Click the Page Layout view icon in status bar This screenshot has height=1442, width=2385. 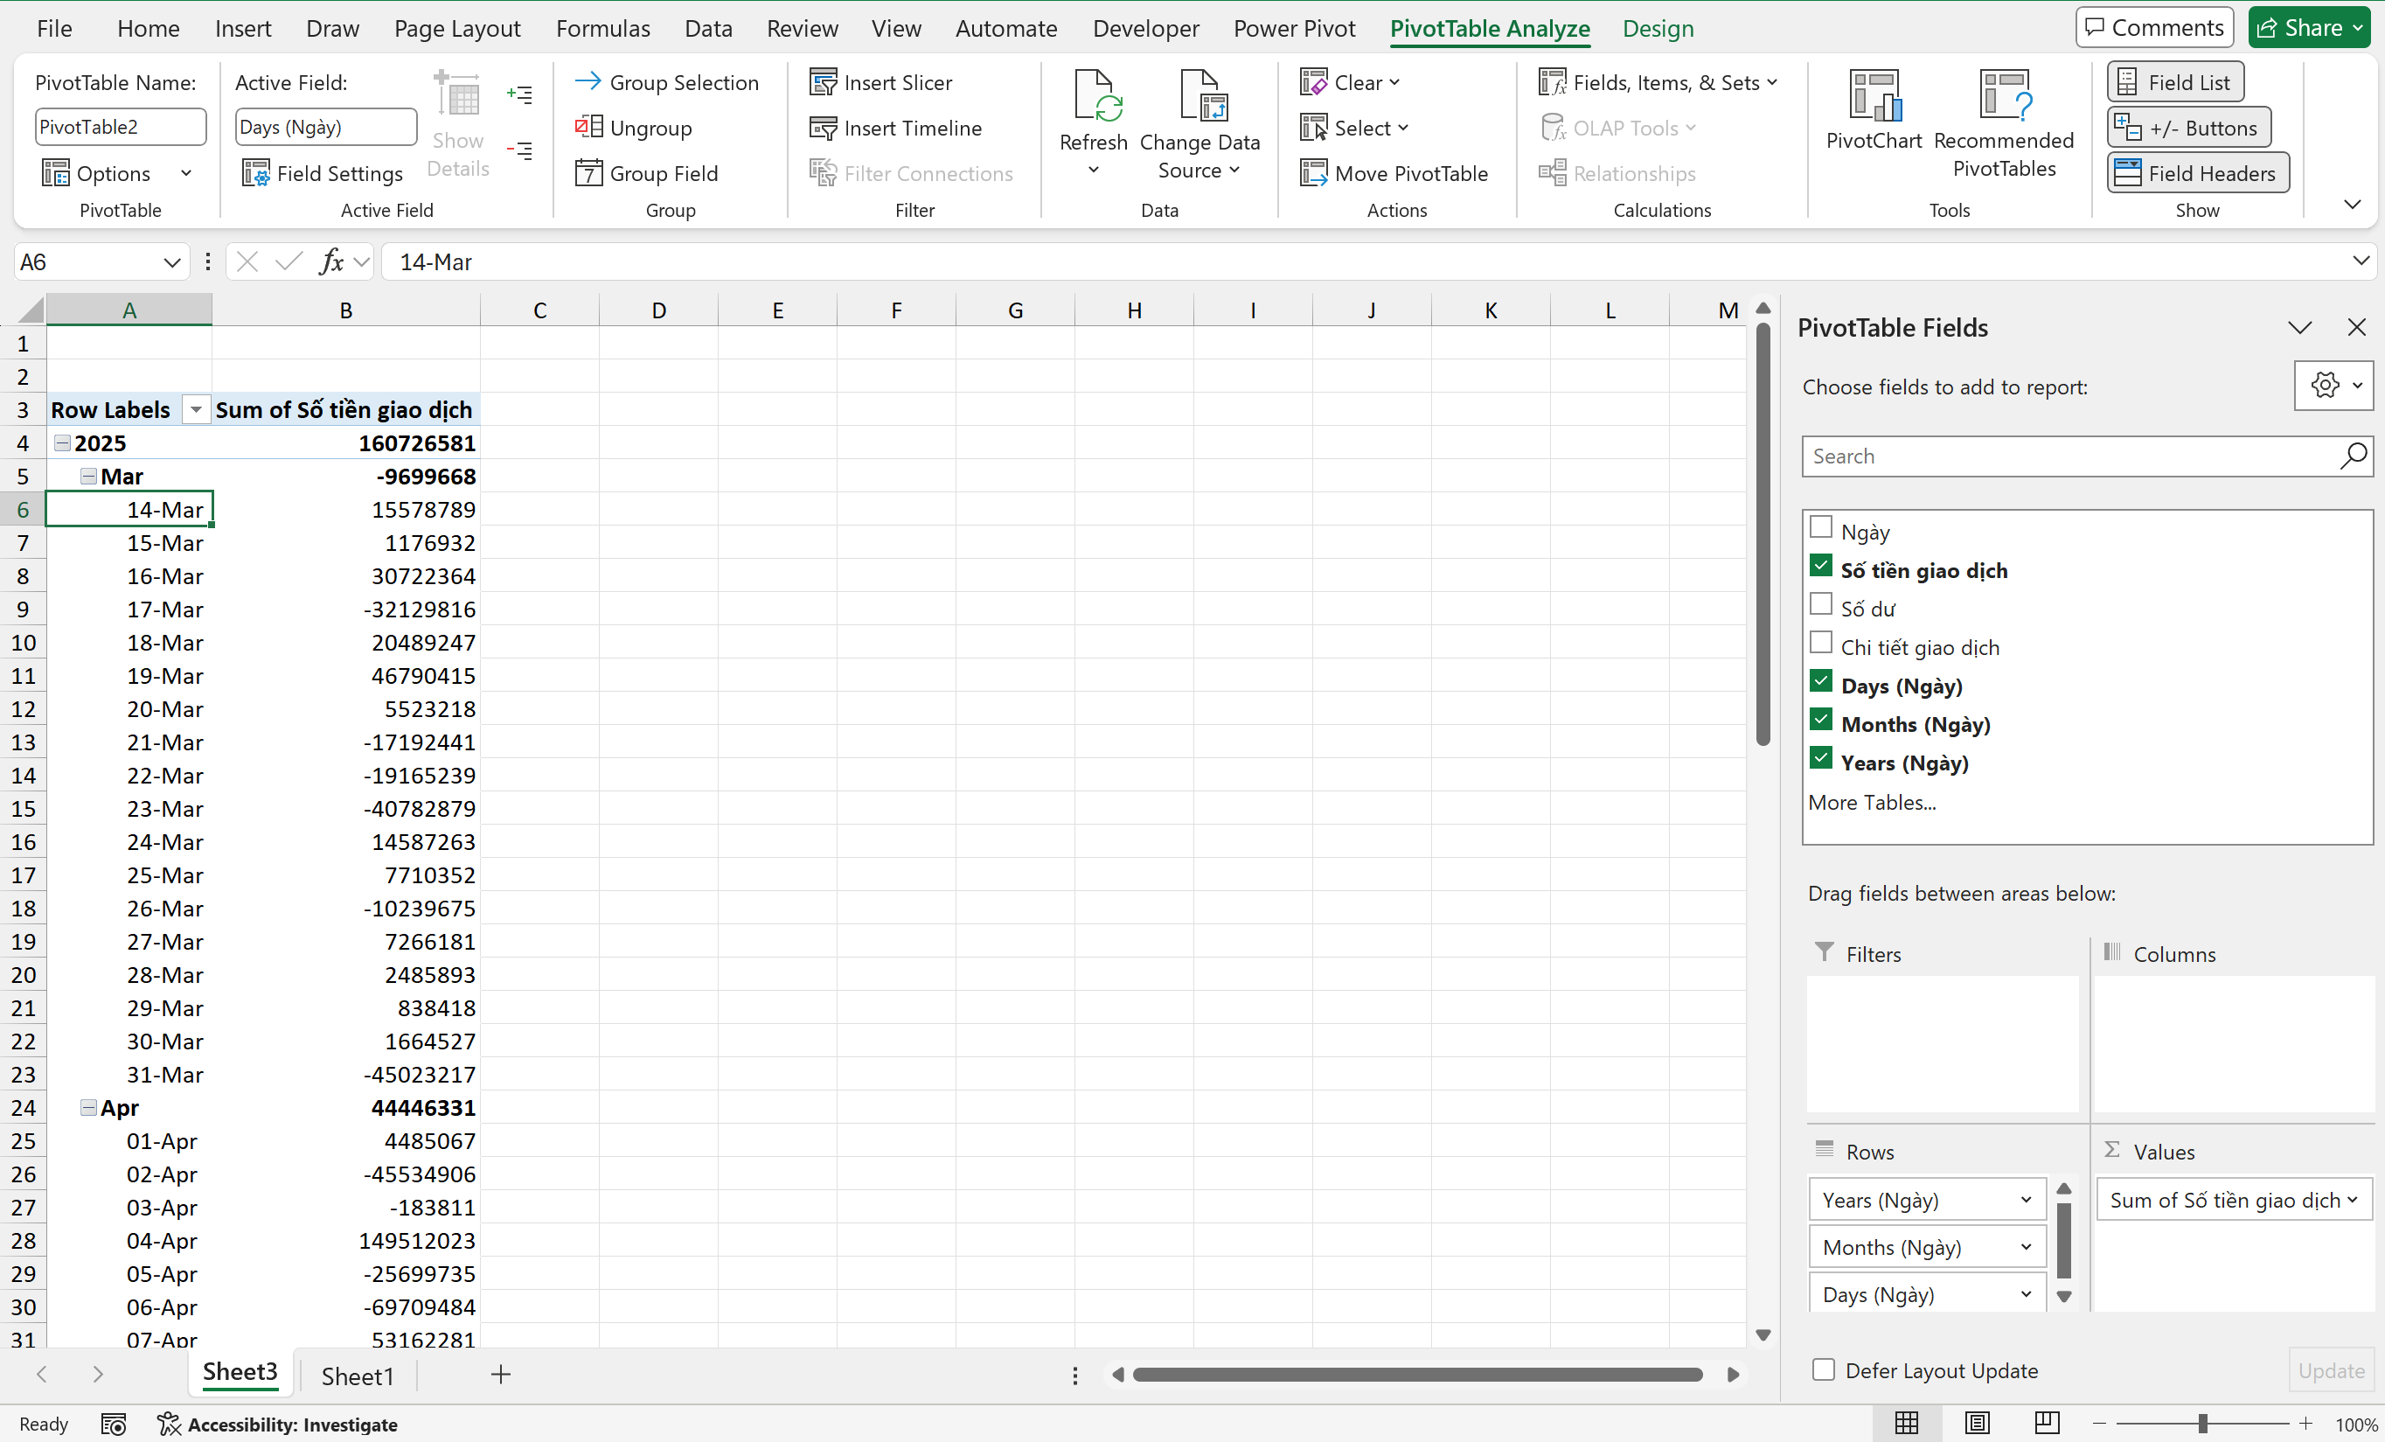coord(1977,1423)
